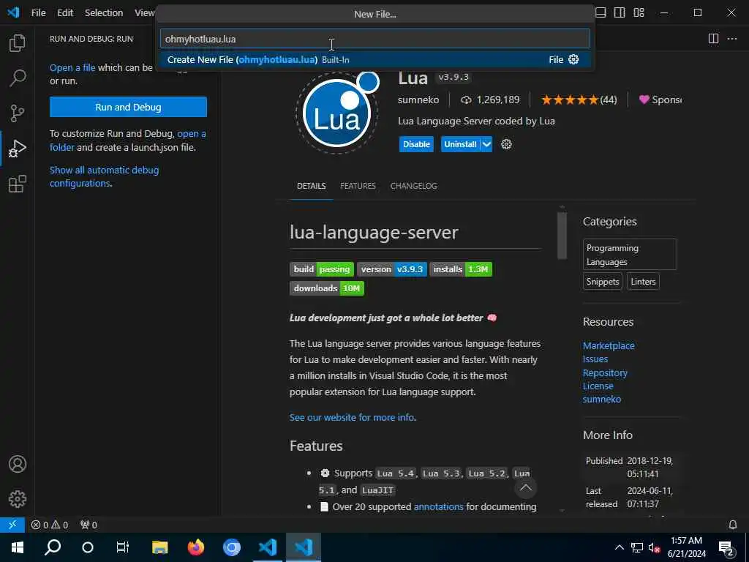Screen dimensions: 749x562
Task: Click the Open a file link
Action: (72, 68)
